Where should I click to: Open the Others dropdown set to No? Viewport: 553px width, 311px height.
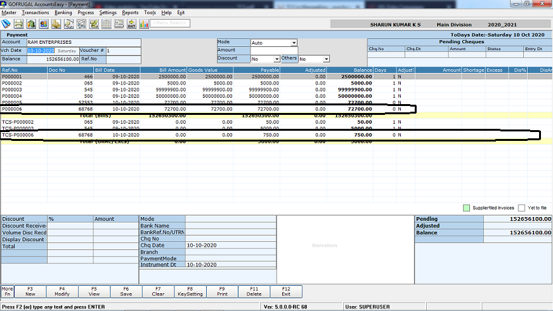coord(325,59)
